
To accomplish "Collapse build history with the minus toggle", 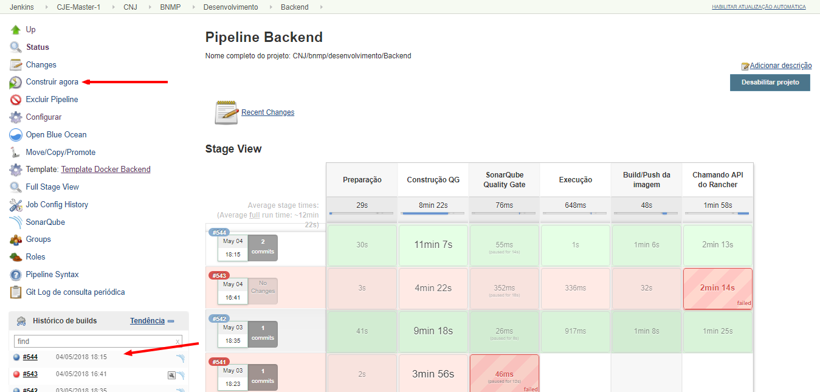I will 171,321.
